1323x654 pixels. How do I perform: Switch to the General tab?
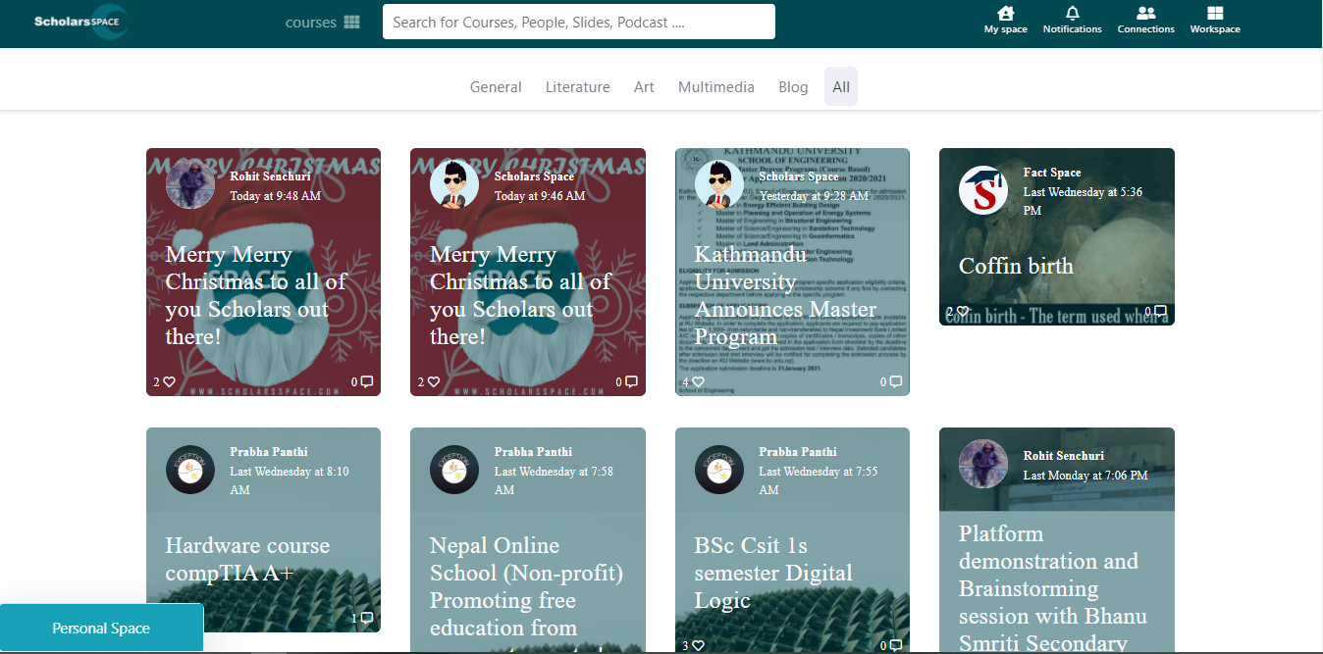point(496,86)
